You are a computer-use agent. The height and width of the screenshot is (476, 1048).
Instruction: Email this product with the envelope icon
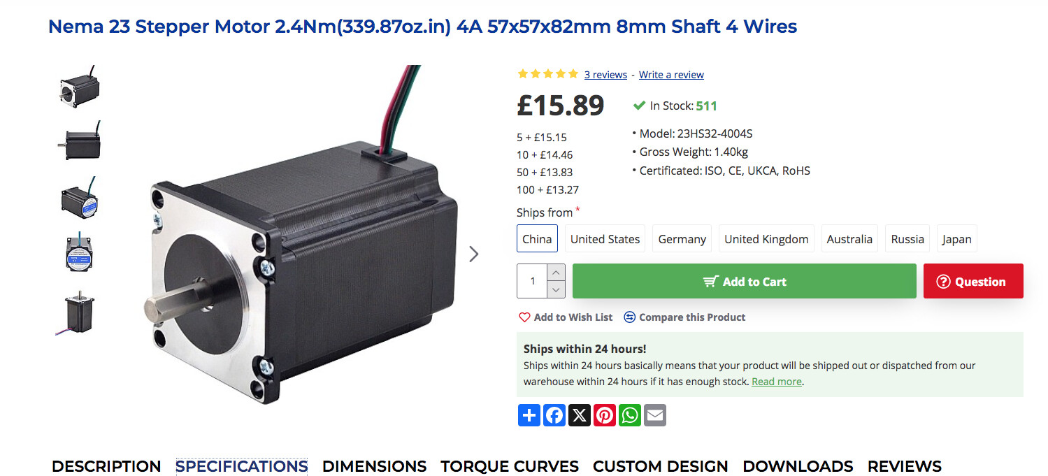(x=655, y=415)
